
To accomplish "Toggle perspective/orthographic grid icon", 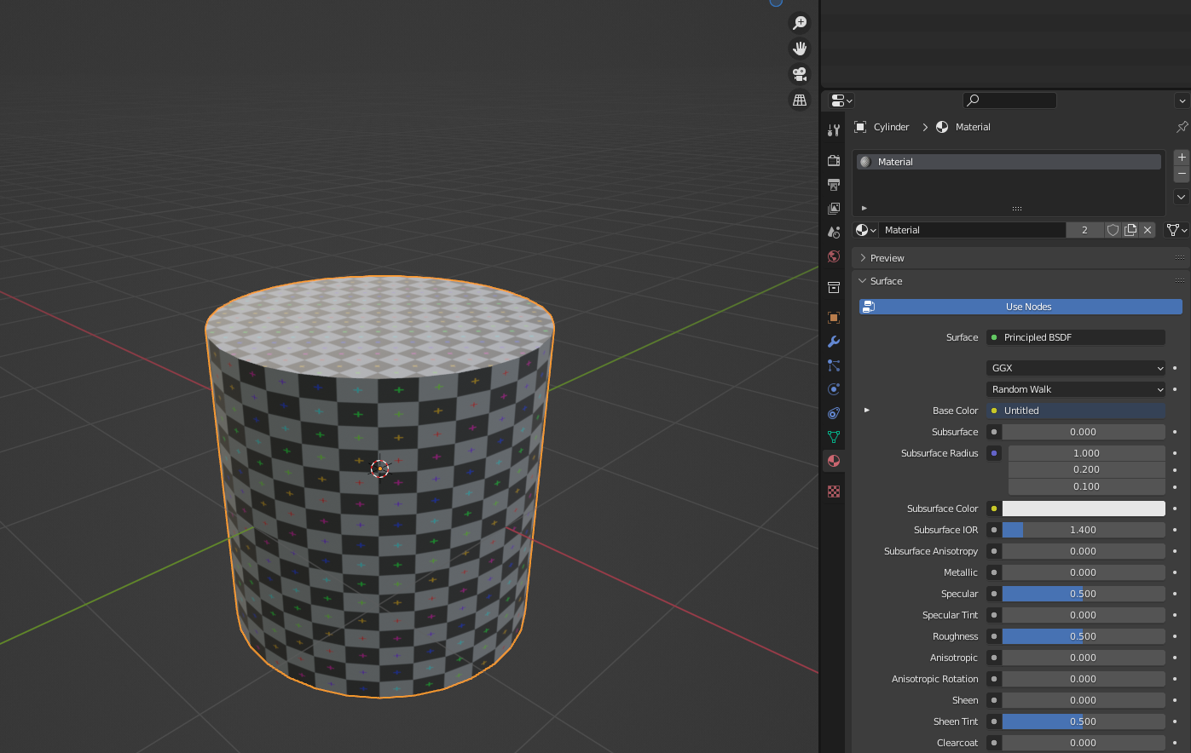I will 800,100.
